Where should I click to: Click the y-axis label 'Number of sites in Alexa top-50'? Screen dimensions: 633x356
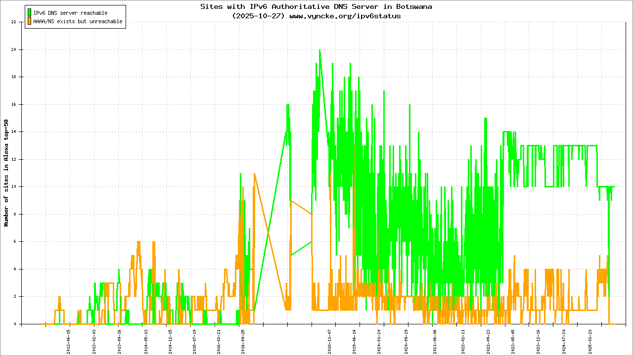(x=6, y=173)
